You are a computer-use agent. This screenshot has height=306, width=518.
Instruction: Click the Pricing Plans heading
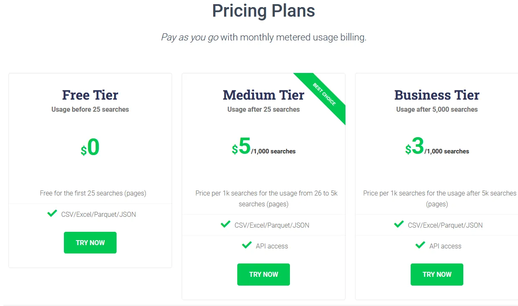(x=263, y=11)
